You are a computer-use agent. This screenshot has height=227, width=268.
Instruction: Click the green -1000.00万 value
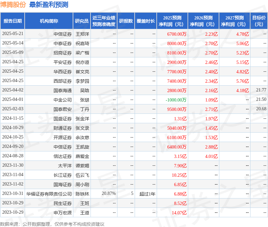(176, 100)
